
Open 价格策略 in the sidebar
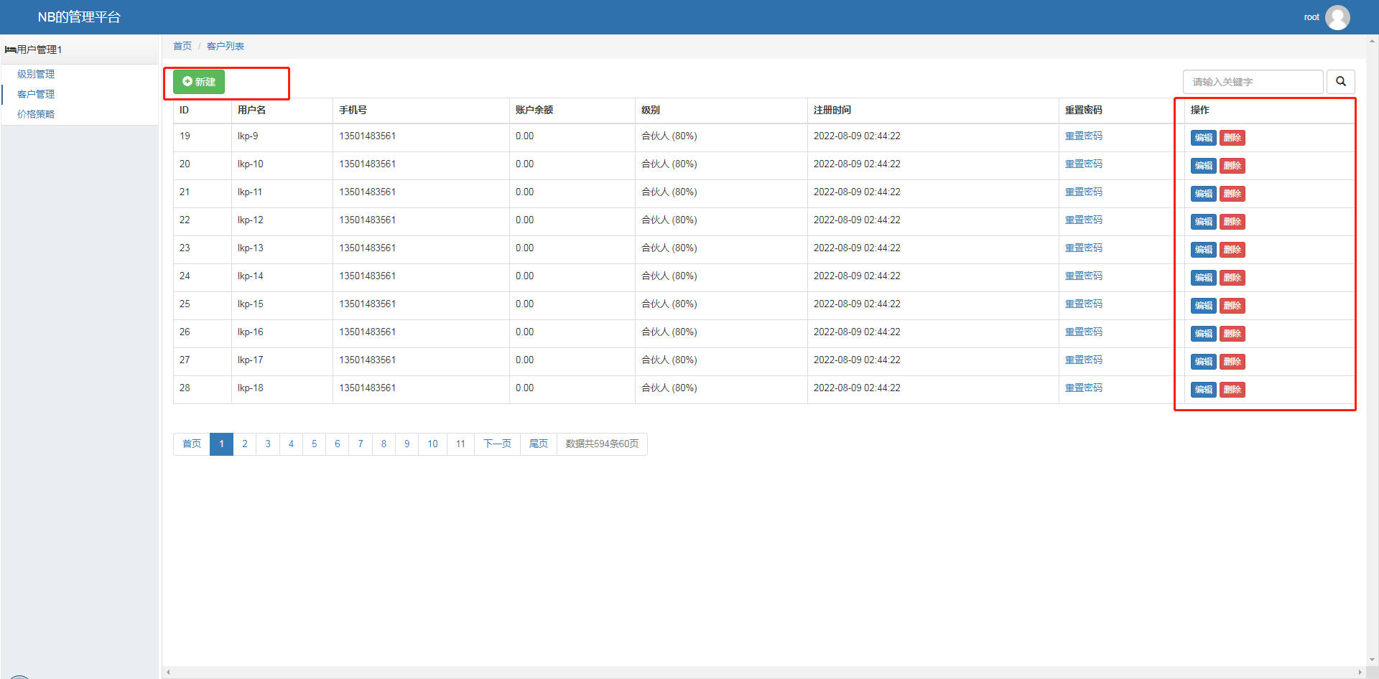(x=36, y=114)
